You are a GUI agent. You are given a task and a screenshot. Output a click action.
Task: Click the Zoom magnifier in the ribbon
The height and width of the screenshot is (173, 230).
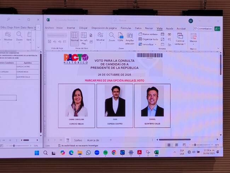[x=112, y=37]
